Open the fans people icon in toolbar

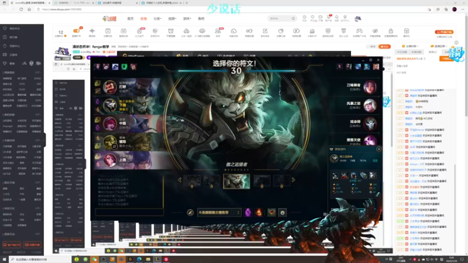tap(218, 31)
